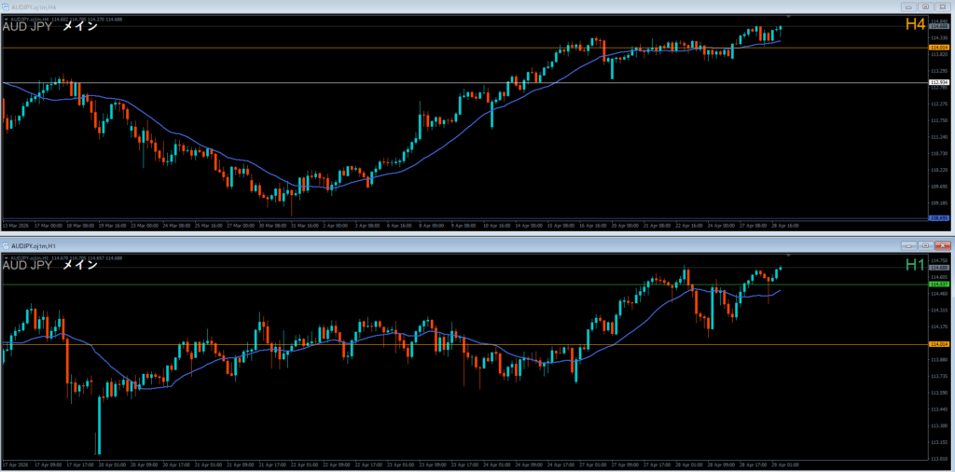Click the 17 Apr 2026 date on H1 time axis
The width and height of the screenshot is (955, 472).
(19, 464)
